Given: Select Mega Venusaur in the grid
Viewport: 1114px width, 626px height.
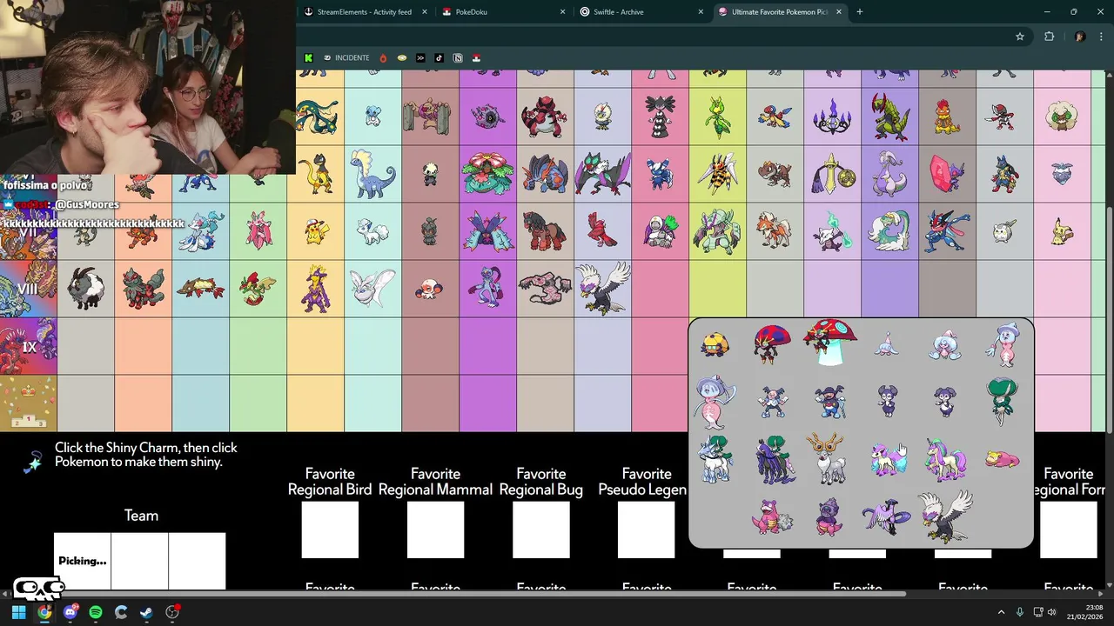Looking at the screenshot, I should (x=487, y=174).
